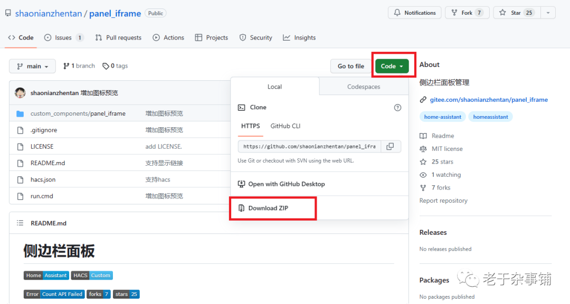Viewport: 570px width, 304px height.
Task: Click the Go to file button
Action: point(350,66)
